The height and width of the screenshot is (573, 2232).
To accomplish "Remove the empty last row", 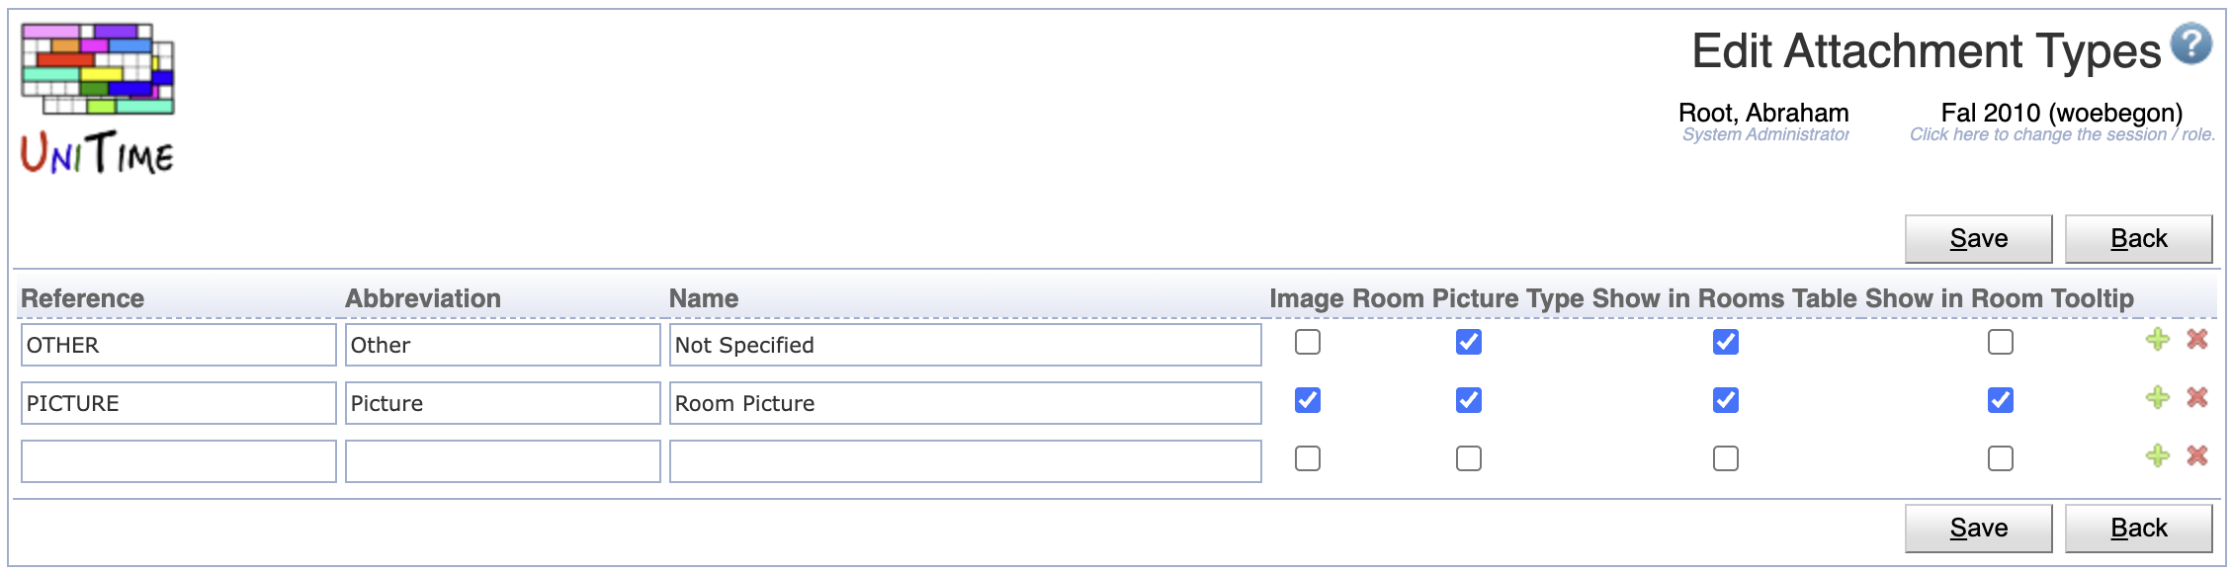I will [2197, 456].
